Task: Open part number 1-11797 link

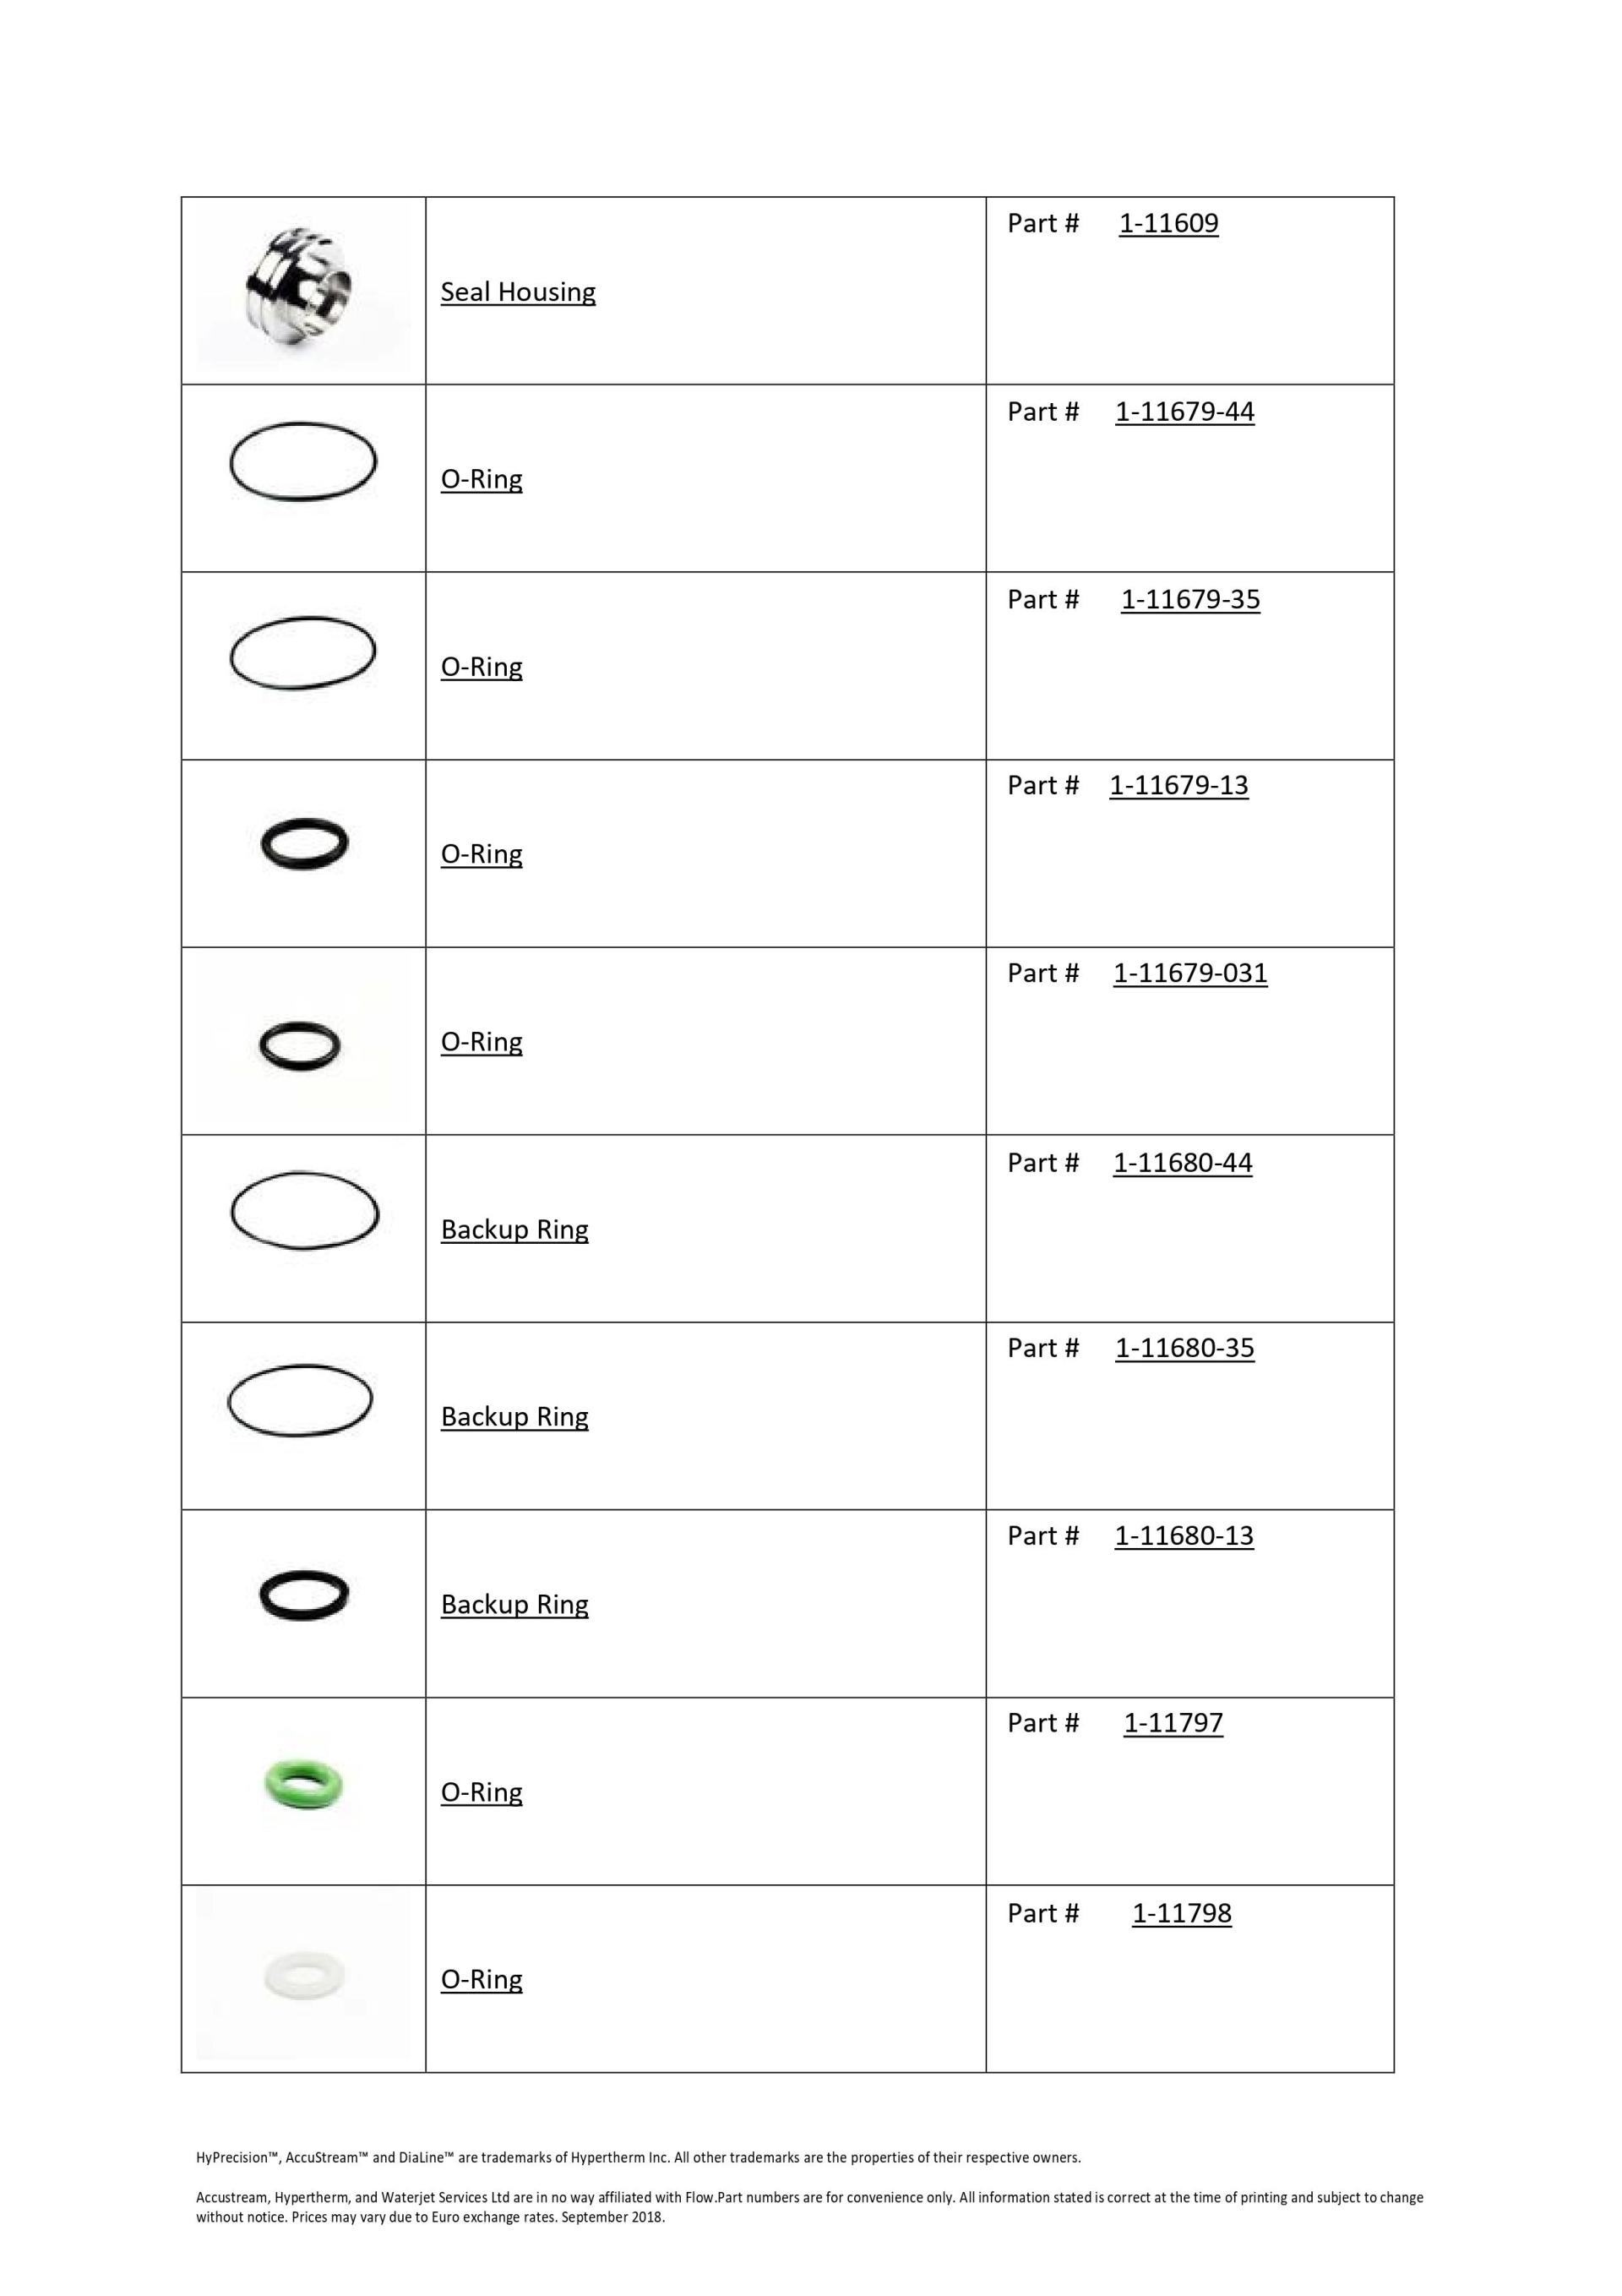Action: tap(1173, 1722)
